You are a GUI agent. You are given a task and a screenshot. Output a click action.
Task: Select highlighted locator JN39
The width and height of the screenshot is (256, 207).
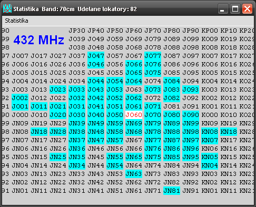point(77,123)
